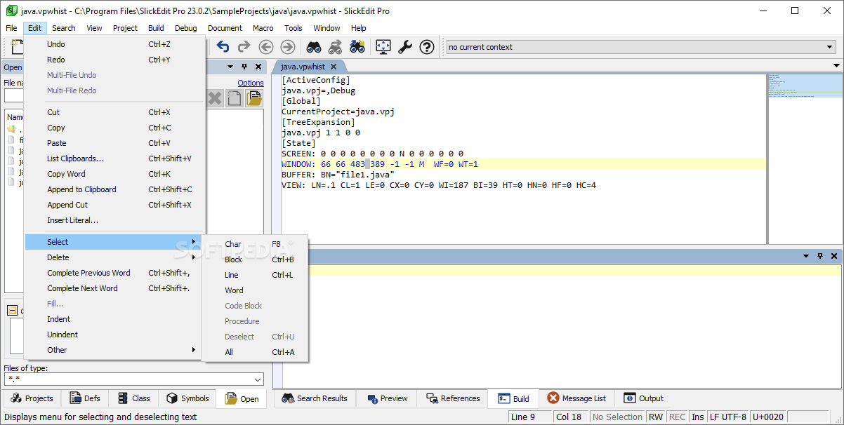
Task: Select Line in the Select submenu
Action: 255,275
